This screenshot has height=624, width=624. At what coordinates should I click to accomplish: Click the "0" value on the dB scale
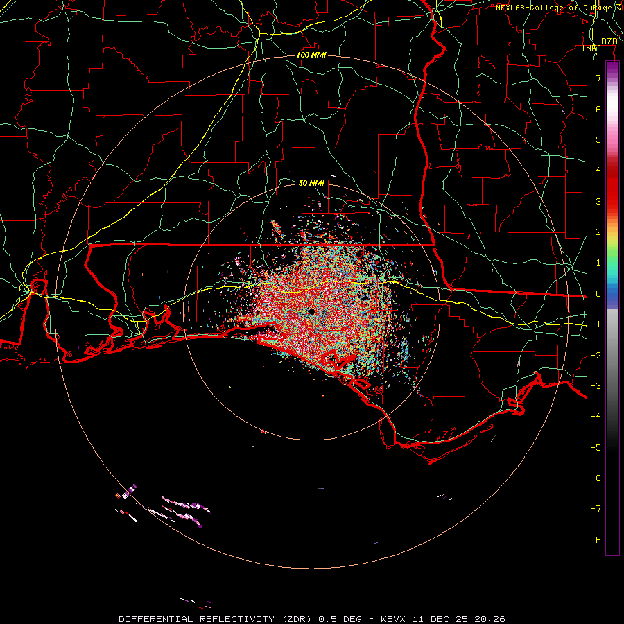pyautogui.click(x=598, y=294)
